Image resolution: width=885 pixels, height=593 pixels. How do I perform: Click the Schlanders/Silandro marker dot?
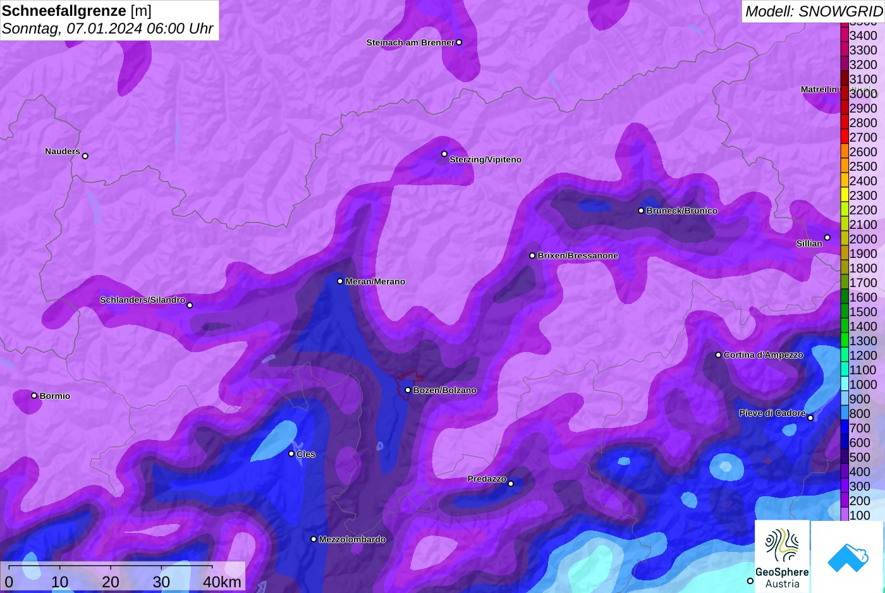(190, 305)
